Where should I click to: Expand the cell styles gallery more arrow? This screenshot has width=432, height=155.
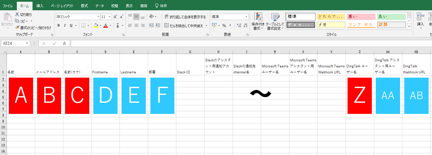click(409, 27)
